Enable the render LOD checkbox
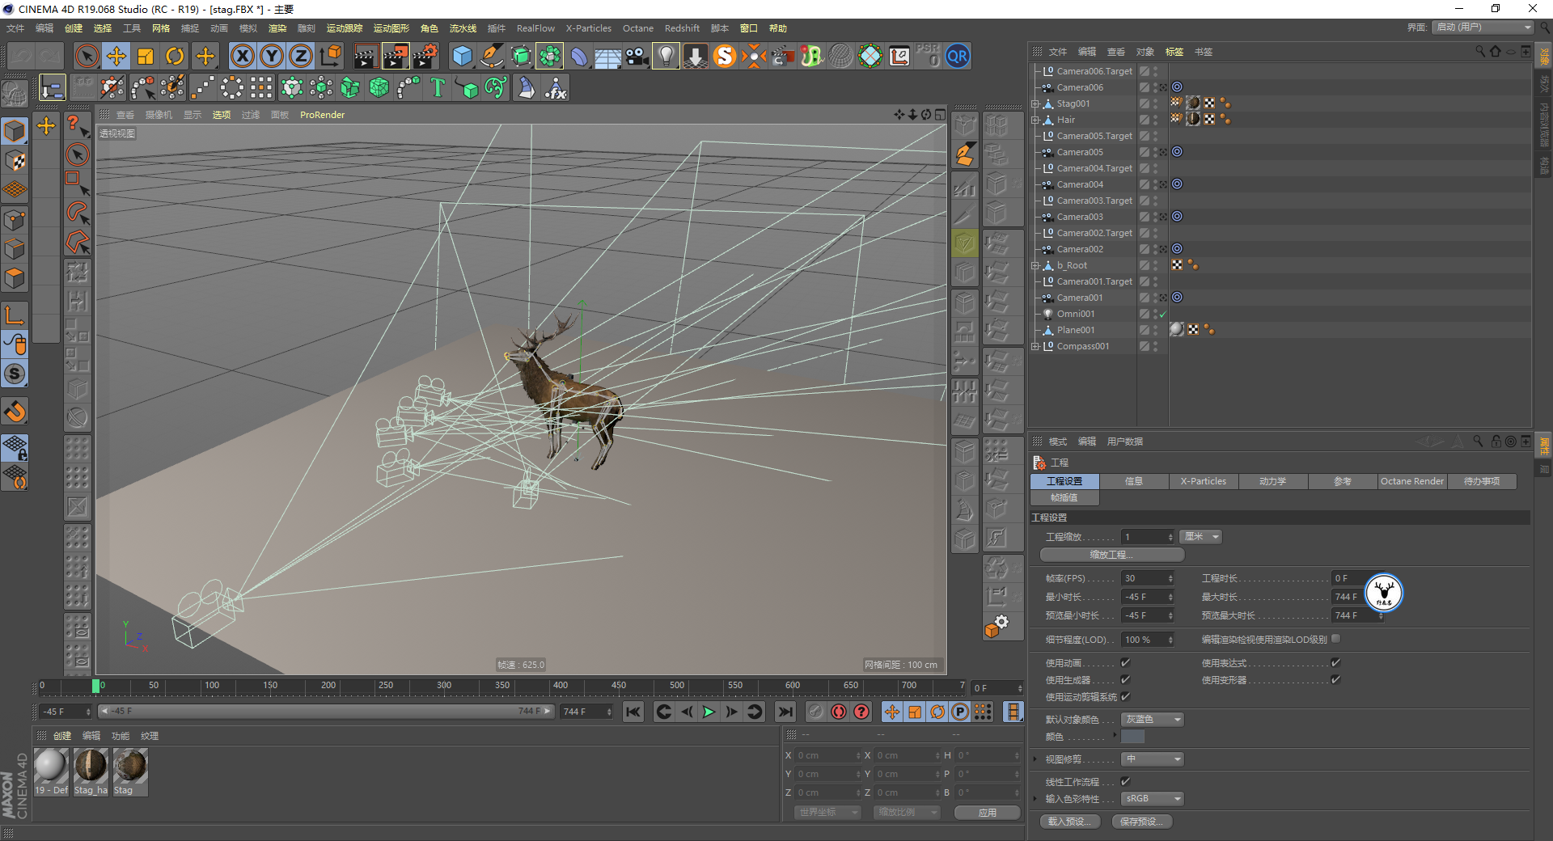This screenshot has height=841, width=1553. (x=1336, y=639)
